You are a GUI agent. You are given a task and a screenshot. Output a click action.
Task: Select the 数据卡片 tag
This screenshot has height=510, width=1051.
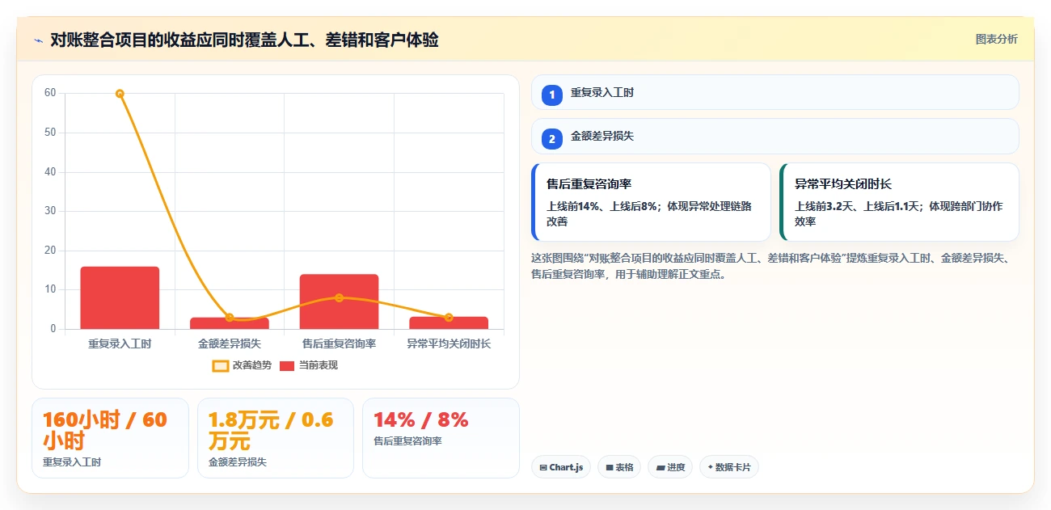pos(729,467)
